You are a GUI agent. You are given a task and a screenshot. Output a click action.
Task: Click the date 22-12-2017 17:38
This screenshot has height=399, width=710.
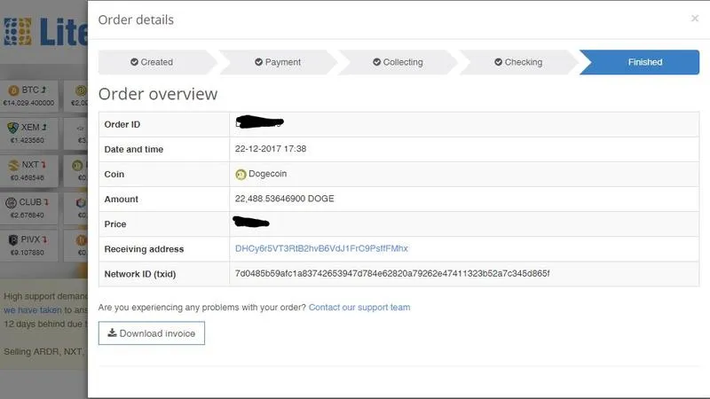coord(271,149)
